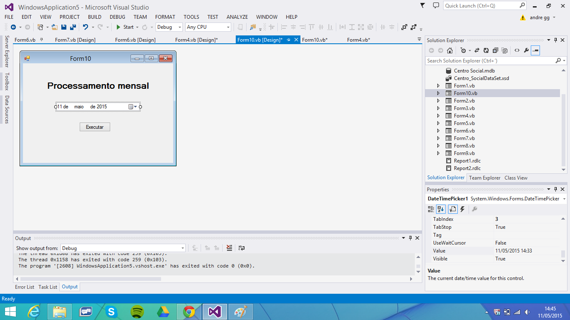
Task: Open Visual Studio from the Windows taskbar
Action: coord(215,311)
